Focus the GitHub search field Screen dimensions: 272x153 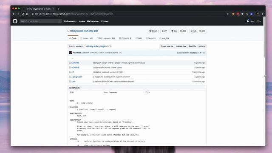point(41,21)
